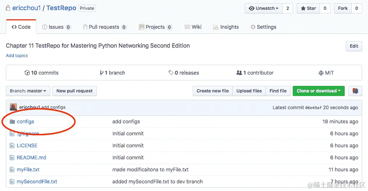Click the New pull request button
Screen dimensions: 368x191
(75, 91)
